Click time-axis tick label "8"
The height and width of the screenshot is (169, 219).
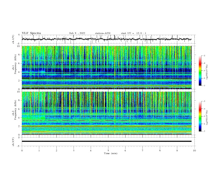point(160,150)
